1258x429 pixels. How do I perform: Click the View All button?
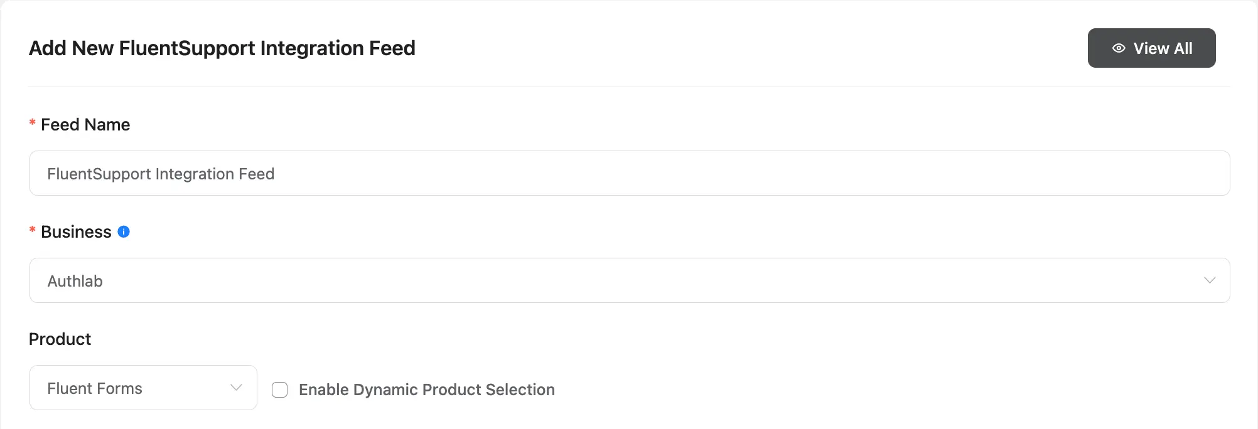pyautogui.click(x=1151, y=48)
